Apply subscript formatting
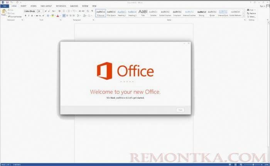 coord(40,16)
